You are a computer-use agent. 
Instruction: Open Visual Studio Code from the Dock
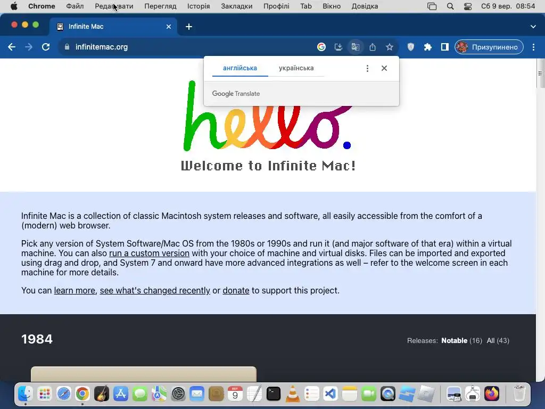[x=331, y=394]
